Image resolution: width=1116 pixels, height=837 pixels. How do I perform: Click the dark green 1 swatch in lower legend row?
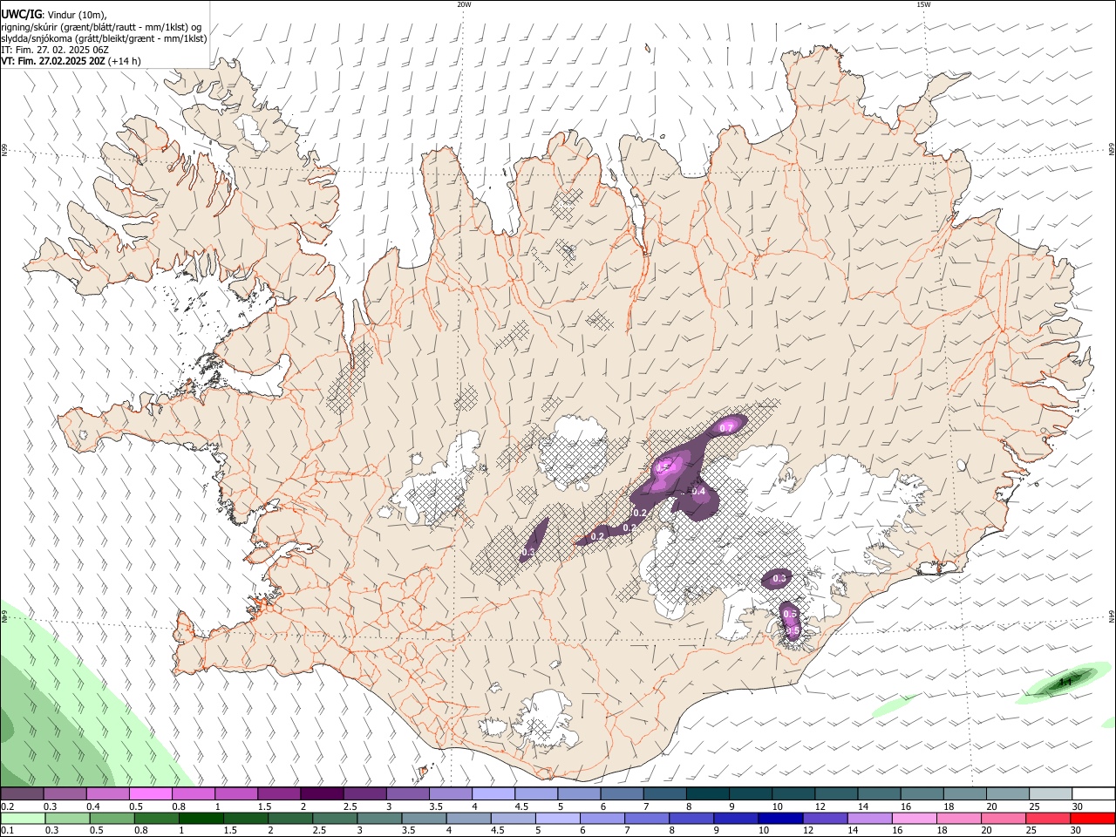pyautogui.click(x=201, y=819)
